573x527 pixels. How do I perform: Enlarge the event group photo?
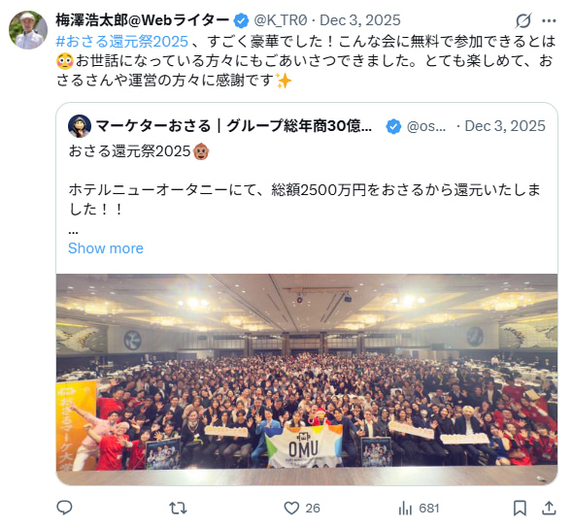click(307, 379)
